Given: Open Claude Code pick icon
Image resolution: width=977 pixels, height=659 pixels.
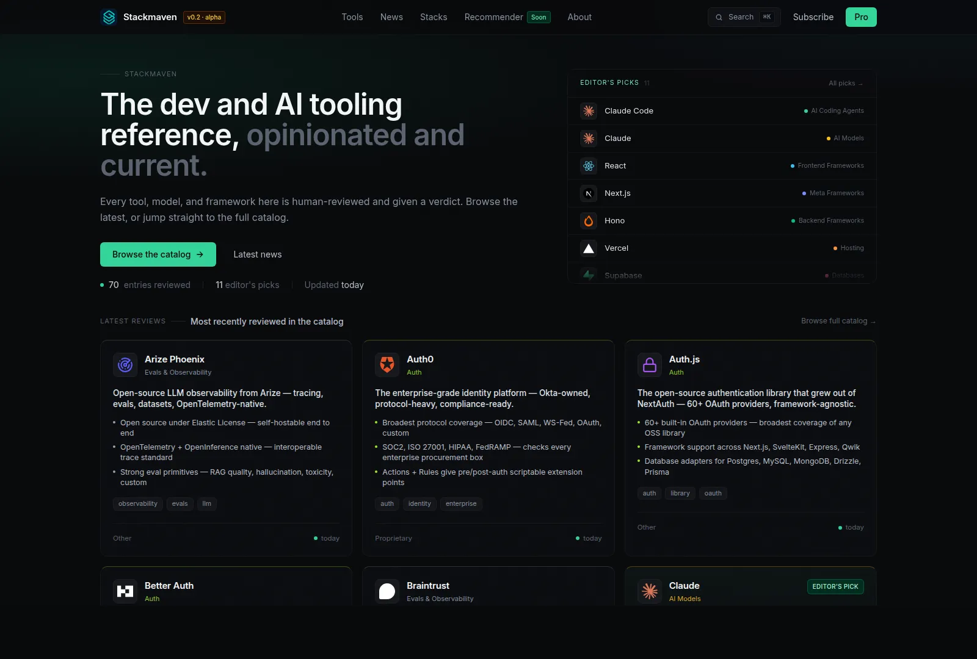Looking at the screenshot, I should [589, 111].
